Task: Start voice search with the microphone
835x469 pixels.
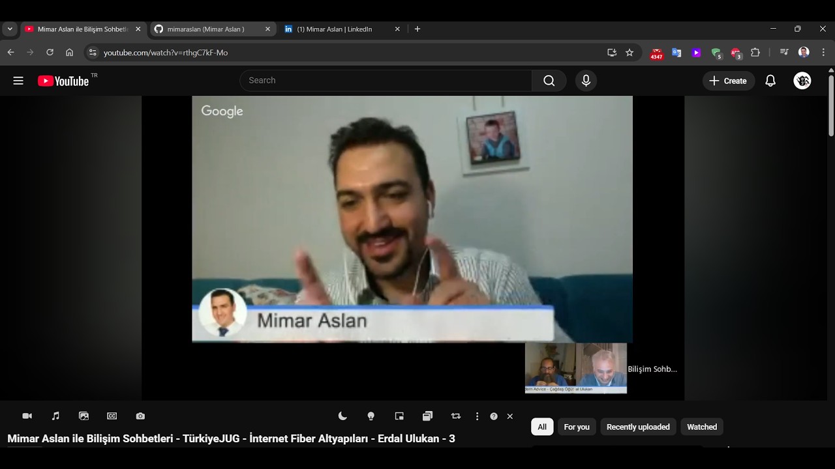Action: (586, 81)
